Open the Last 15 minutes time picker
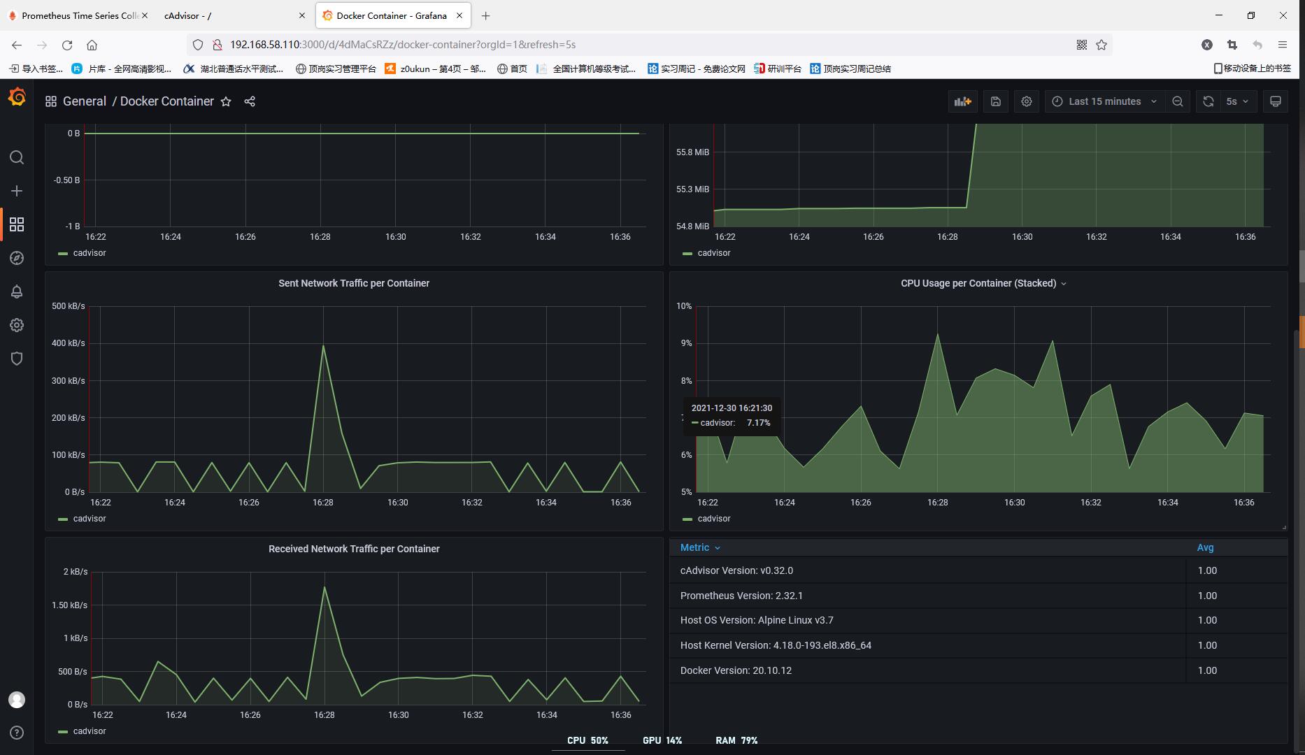This screenshot has width=1305, height=755. (1105, 101)
